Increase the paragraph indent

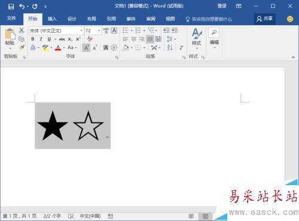(175, 30)
